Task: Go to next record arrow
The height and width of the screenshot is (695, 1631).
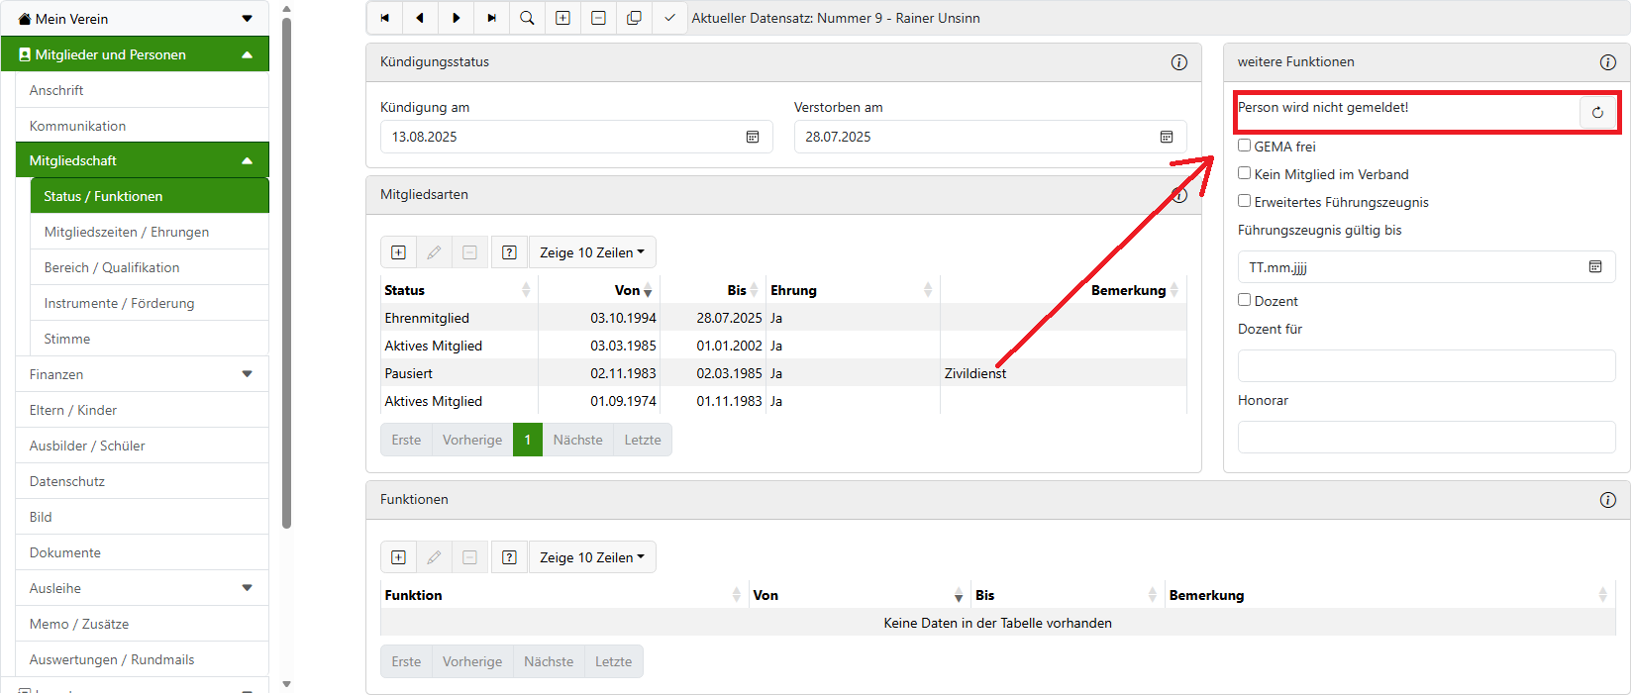Action: tap(456, 18)
